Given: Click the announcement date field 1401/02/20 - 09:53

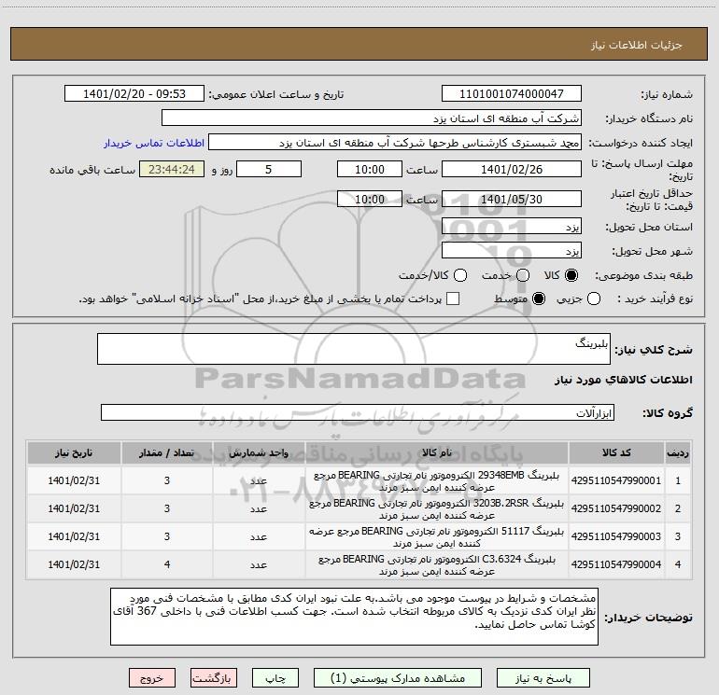Looking at the screenshot, I should pos(134,93).
